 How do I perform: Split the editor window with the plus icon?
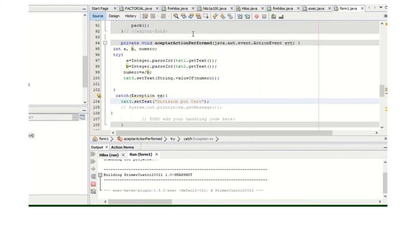385,16
